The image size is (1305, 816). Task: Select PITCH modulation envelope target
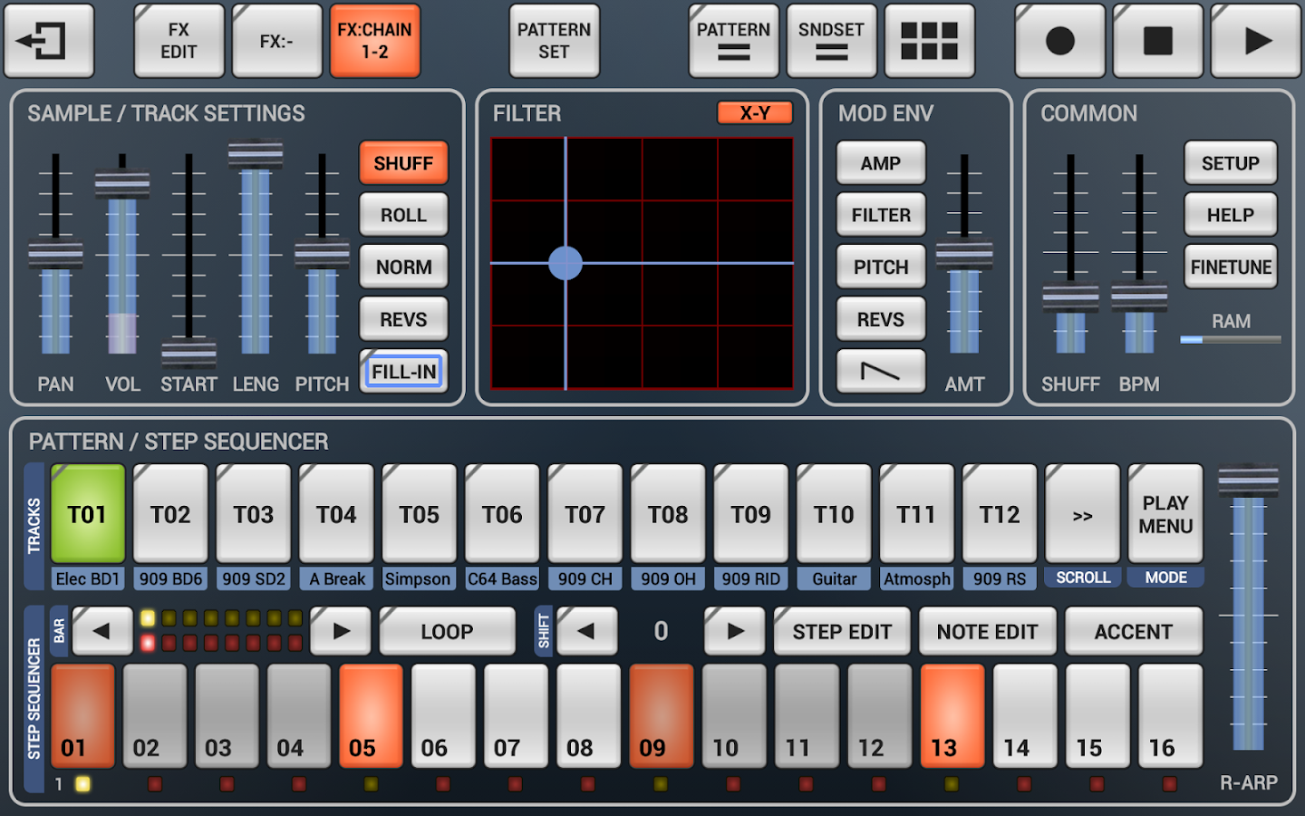(881, 267)
